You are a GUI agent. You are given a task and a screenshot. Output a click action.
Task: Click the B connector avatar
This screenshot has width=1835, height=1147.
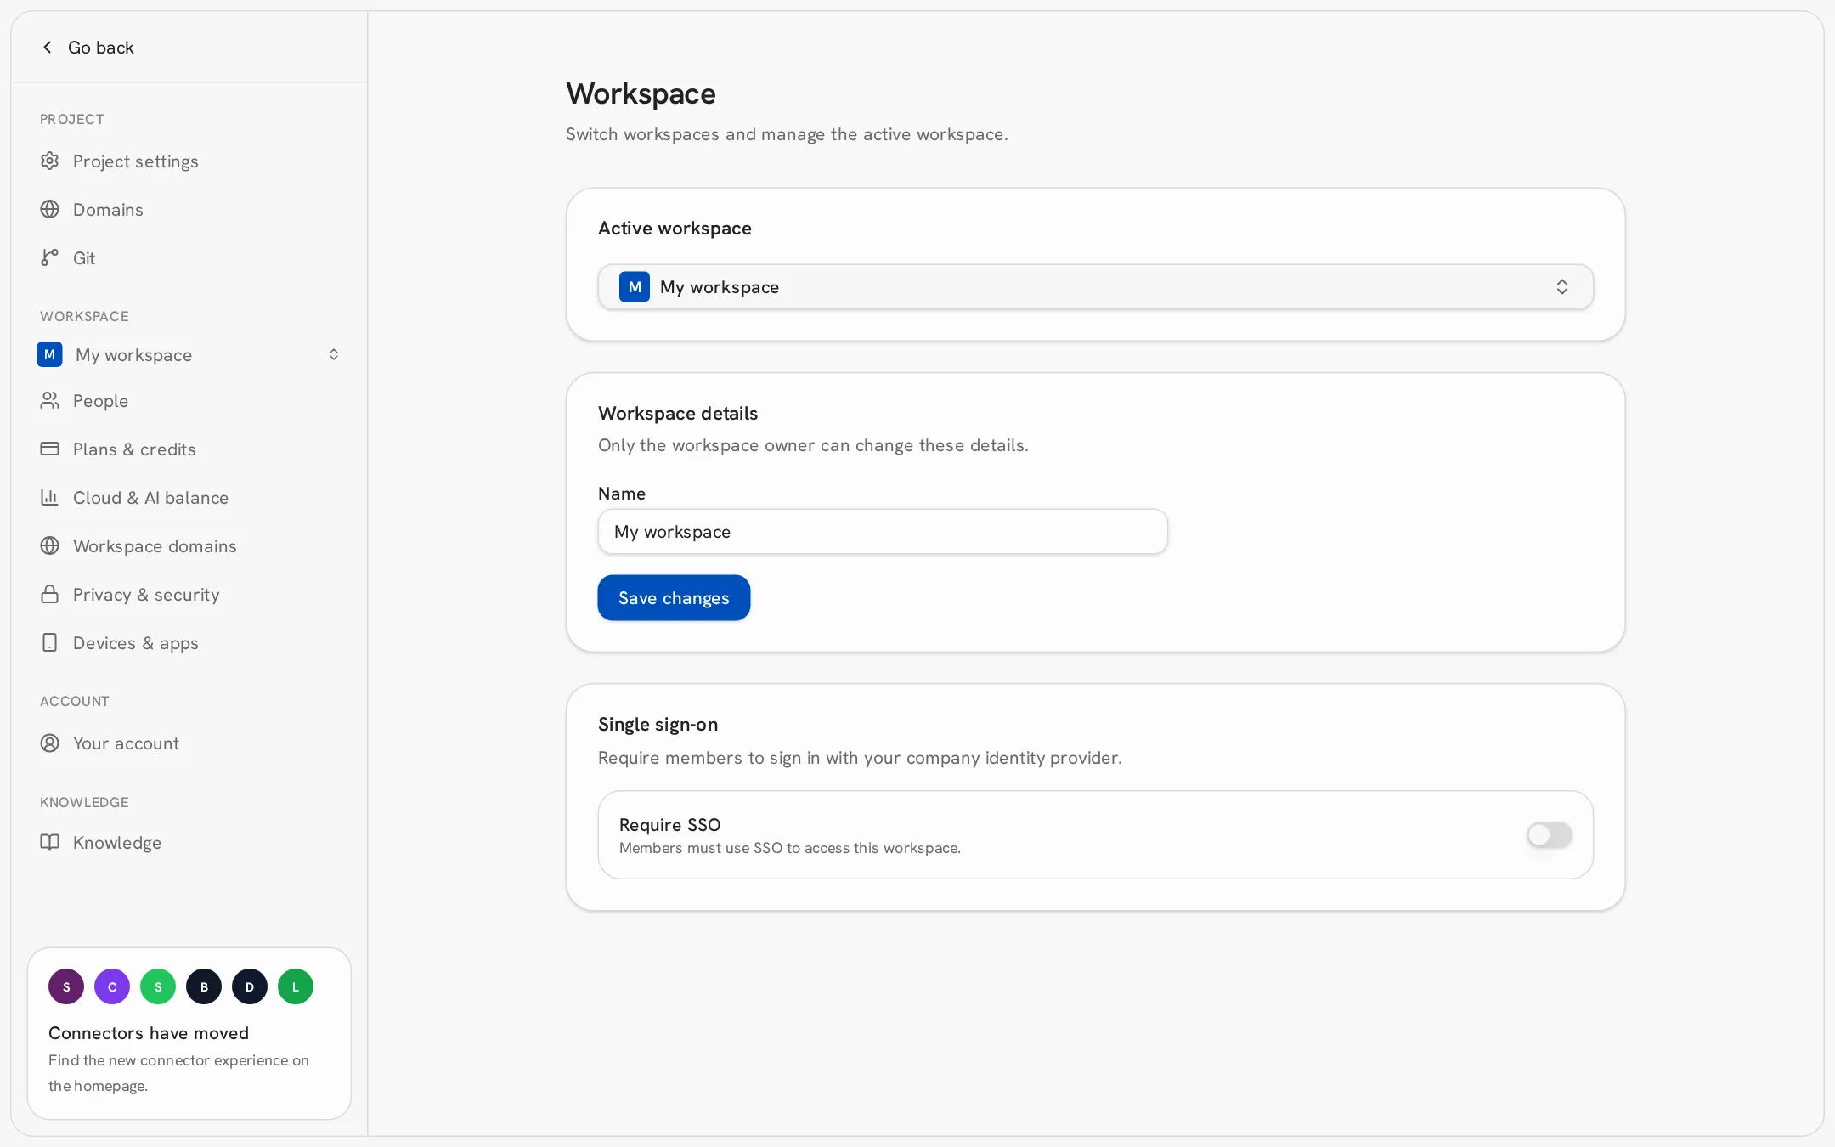pos(204,986)
